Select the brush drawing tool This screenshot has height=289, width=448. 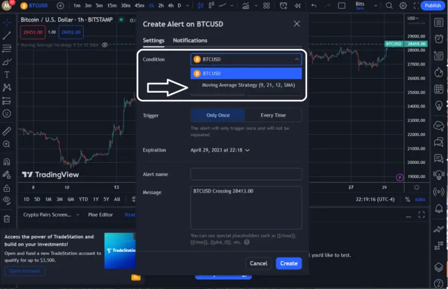(6, 61)
